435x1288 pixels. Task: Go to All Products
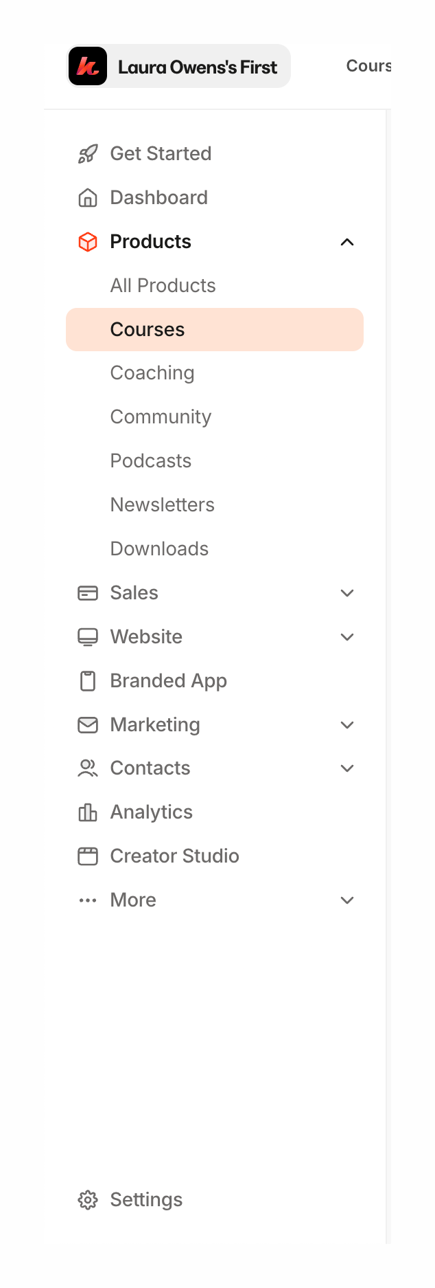[x=163, y=286]
